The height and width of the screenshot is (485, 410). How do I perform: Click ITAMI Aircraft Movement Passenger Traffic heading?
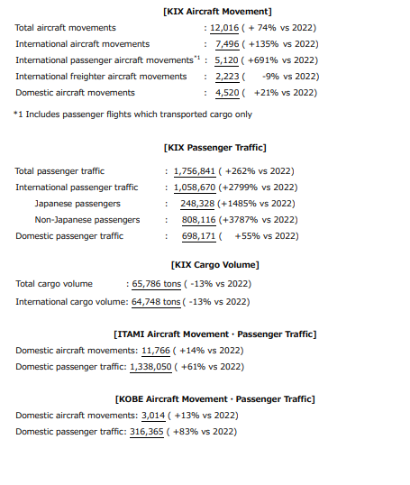pos(215,334)
